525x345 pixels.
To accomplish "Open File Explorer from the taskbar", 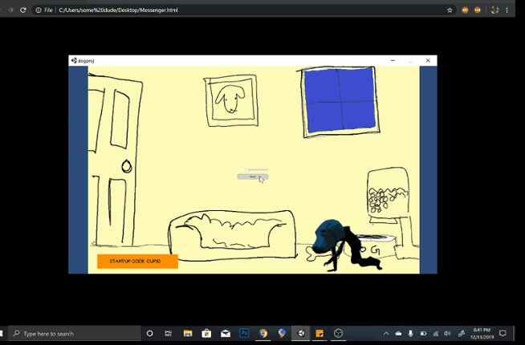I will click(x=188, y=333).
